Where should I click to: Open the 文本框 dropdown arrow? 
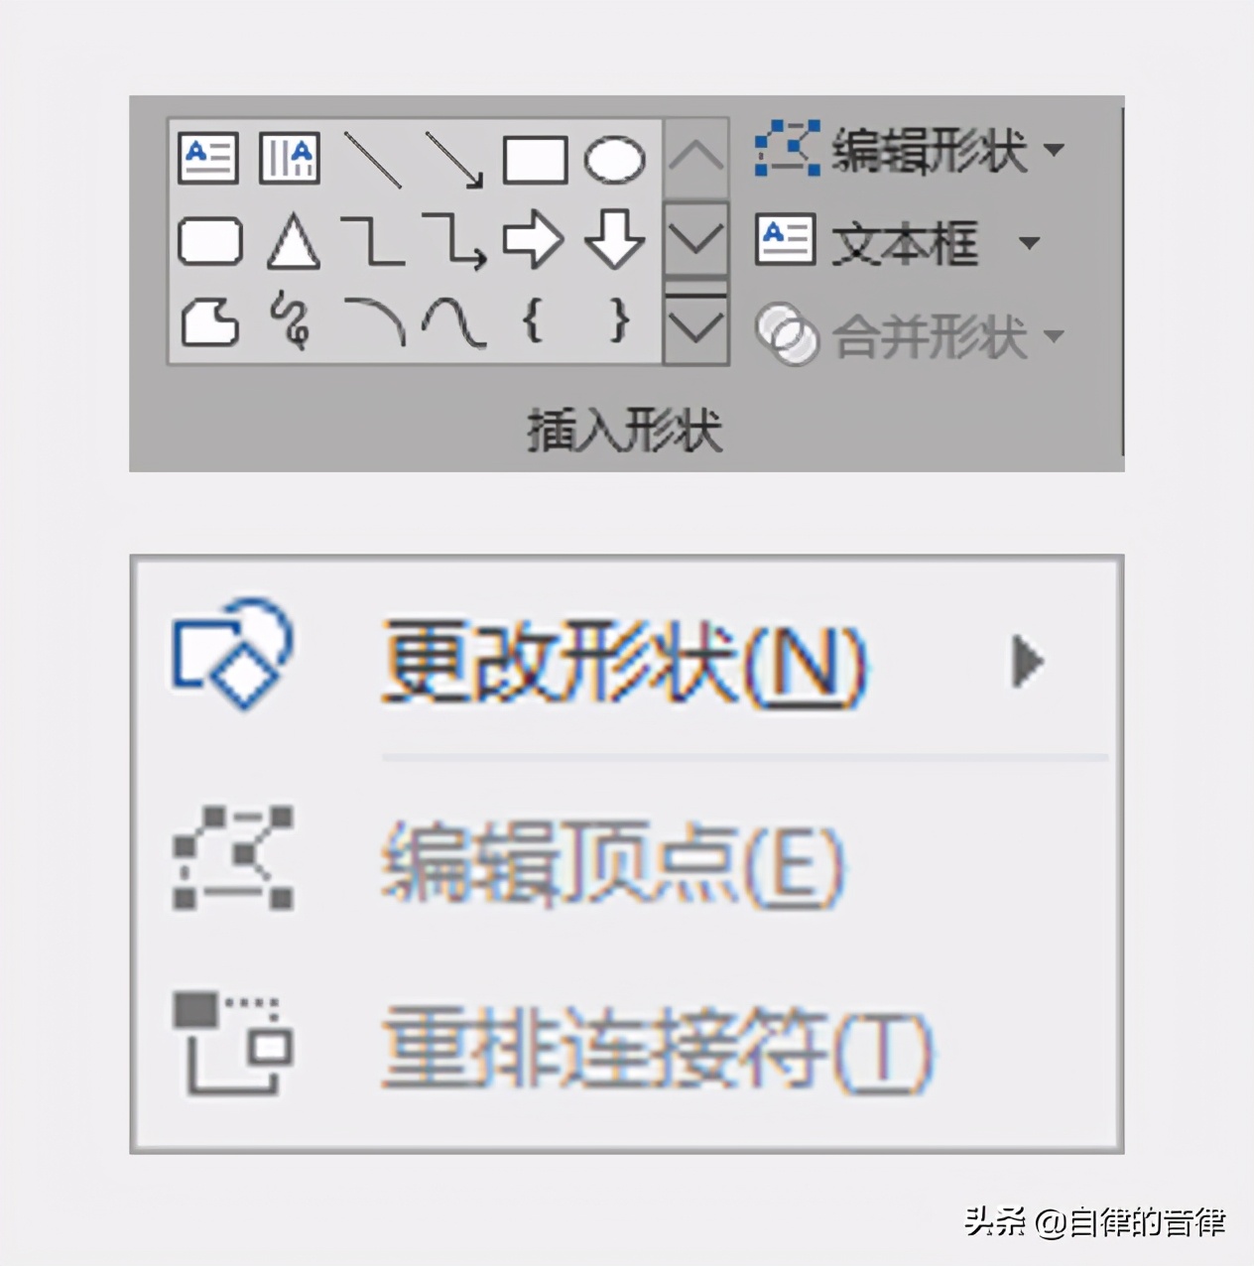point(1030,242)
